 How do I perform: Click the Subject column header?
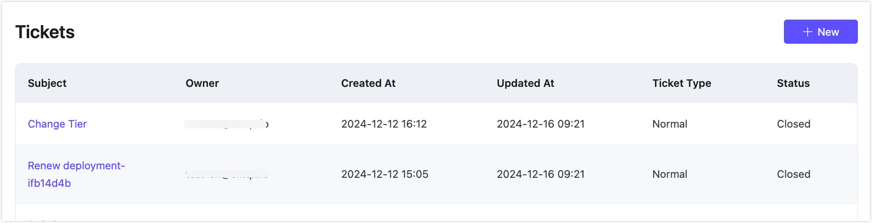47,83
